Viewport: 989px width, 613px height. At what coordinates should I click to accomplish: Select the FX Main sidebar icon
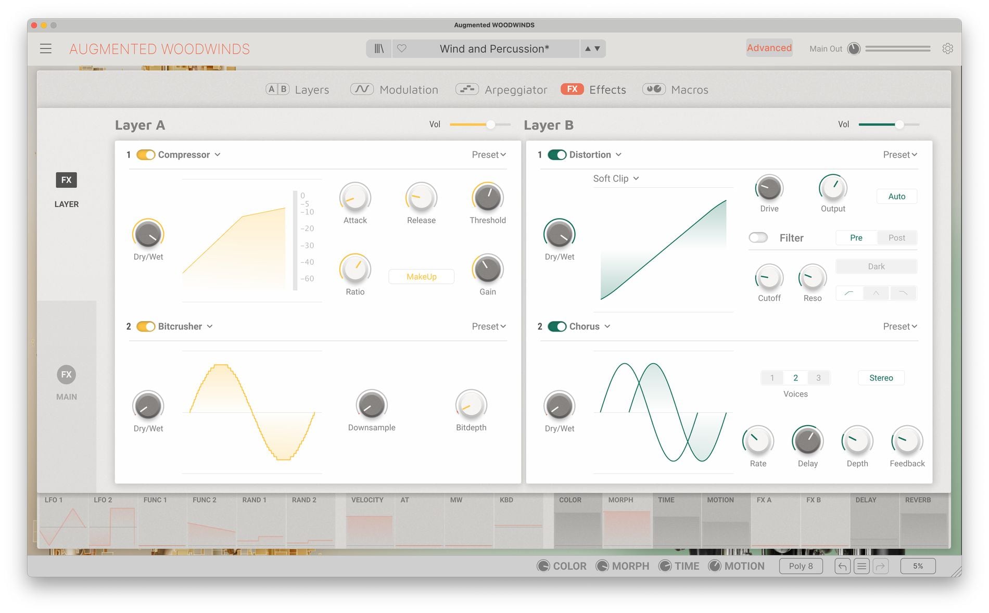pos(66,374)
